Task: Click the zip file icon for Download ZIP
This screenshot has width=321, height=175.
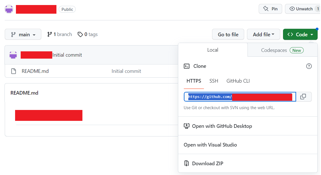Action: (x=187, y=163)
